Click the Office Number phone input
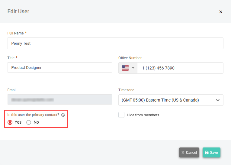The image size is (231, 165). tap(180, 68)
